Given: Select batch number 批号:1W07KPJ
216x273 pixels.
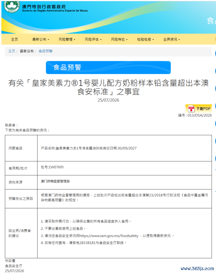Looking at the screenshot, I should click(x=52, y=167).
